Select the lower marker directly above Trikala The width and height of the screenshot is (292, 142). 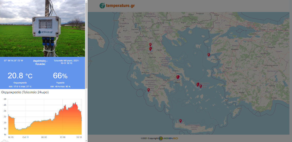point(150,49)
